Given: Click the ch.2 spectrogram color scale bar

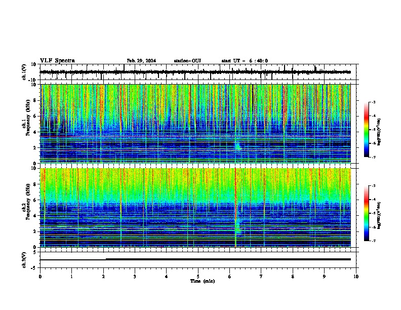Looking at the screenshot, I should tap(367, 213).
